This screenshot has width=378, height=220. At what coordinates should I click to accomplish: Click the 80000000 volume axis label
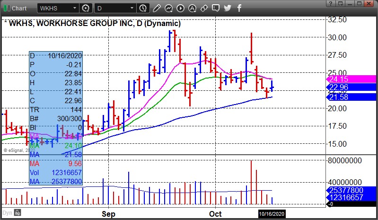345,160
